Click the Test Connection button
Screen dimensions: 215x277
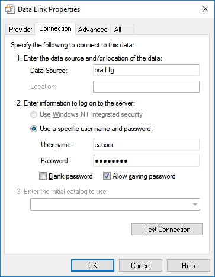coord(167,230)
